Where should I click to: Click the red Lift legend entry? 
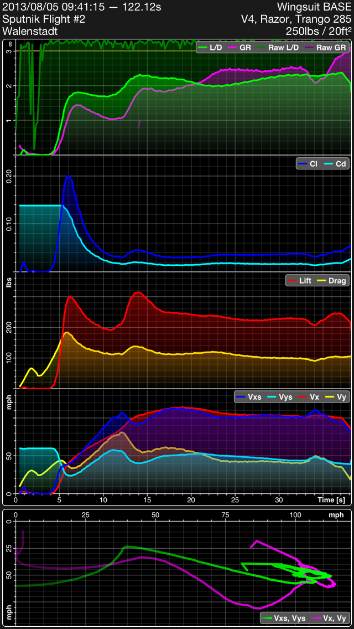299,281
